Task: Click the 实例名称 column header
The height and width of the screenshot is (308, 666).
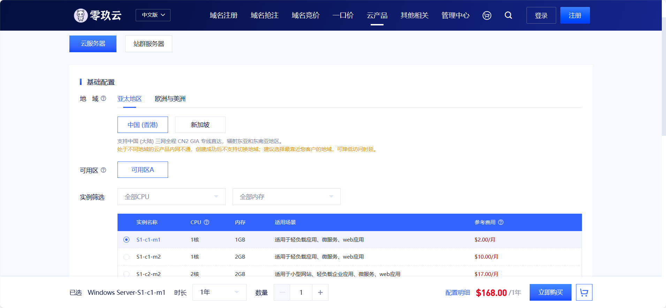Action: (147, 222)
